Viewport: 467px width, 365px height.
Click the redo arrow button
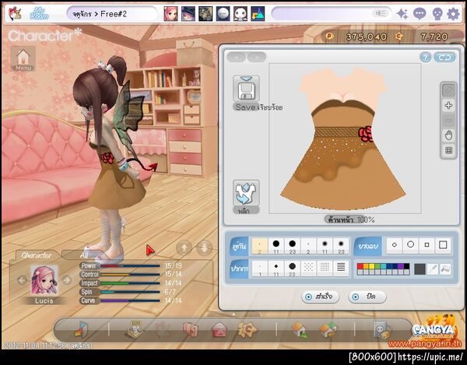click(256, 57)
